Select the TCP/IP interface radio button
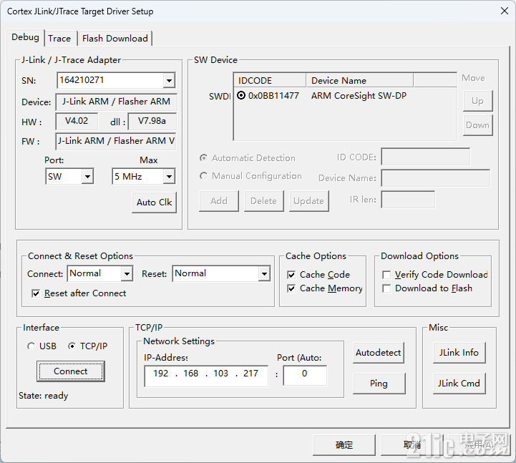 click(x=72, y=346)
